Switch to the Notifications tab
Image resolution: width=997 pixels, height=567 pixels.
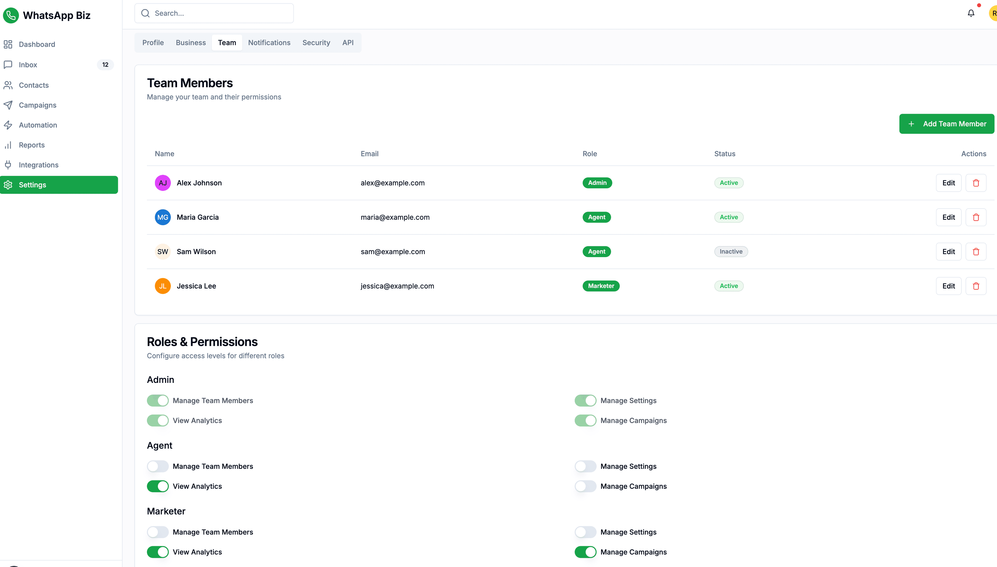pyautogui.click(x=269, y=42)
